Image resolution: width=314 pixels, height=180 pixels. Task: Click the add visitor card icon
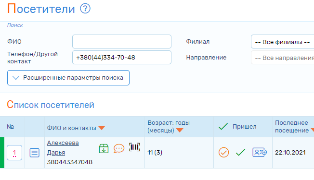click(260, 153)
